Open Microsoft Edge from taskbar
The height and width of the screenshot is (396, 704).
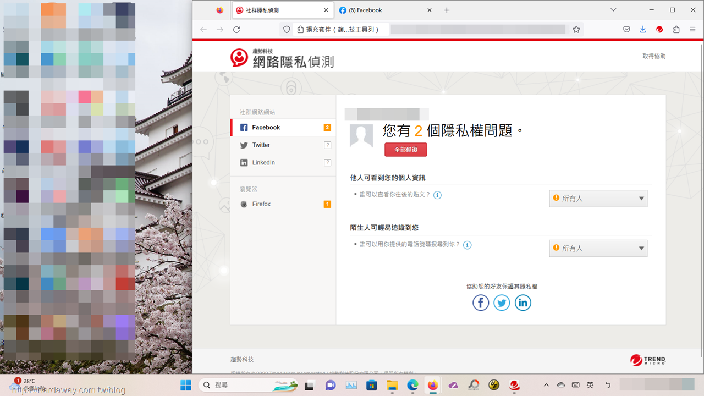(x=413, y=385)
